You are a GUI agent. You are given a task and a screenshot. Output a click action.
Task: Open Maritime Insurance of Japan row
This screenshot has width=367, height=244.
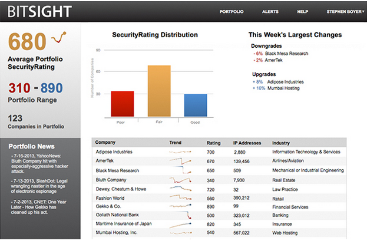[x=219, y=224]
